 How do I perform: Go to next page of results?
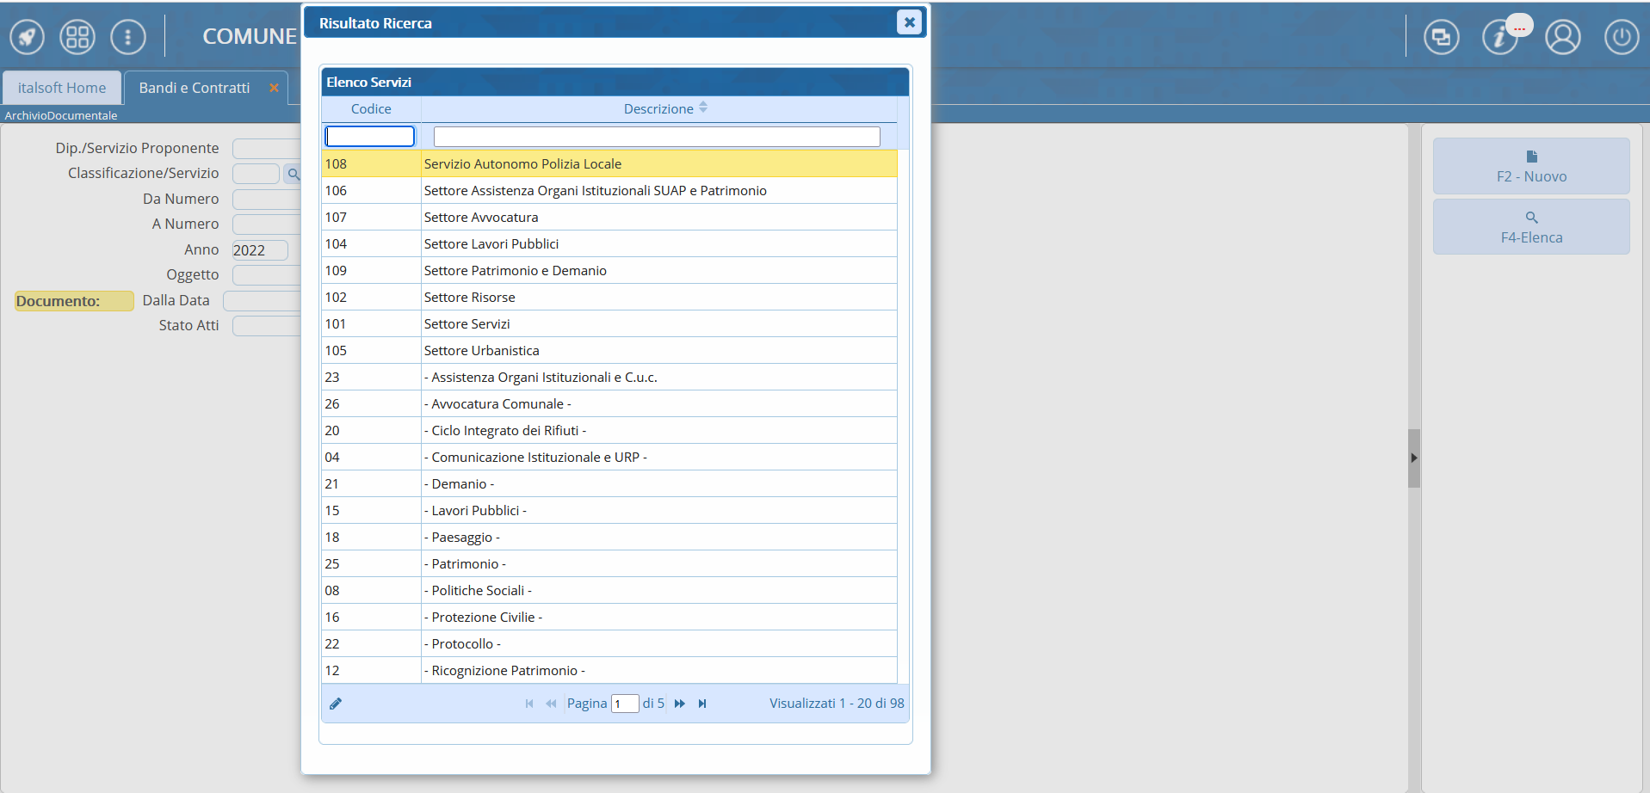680,704
